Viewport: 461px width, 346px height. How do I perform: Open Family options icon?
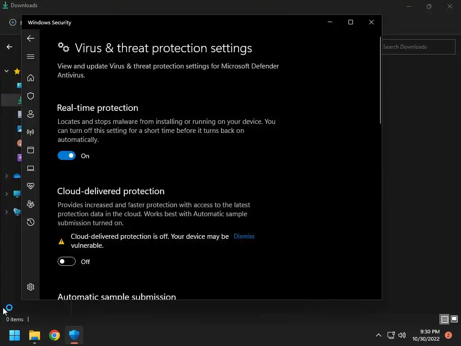(31, 204)
